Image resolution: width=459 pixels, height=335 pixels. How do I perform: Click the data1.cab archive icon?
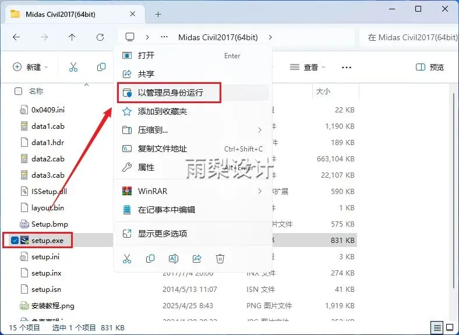click(x=24, y=126)
